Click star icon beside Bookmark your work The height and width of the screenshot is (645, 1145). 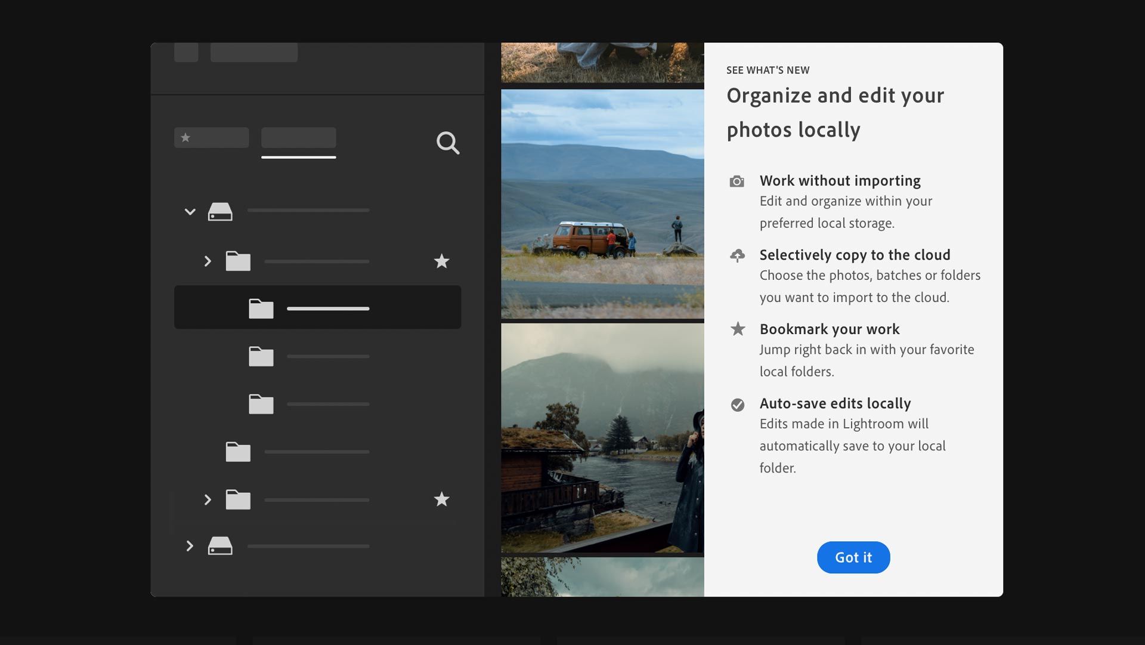click(738, 329)
